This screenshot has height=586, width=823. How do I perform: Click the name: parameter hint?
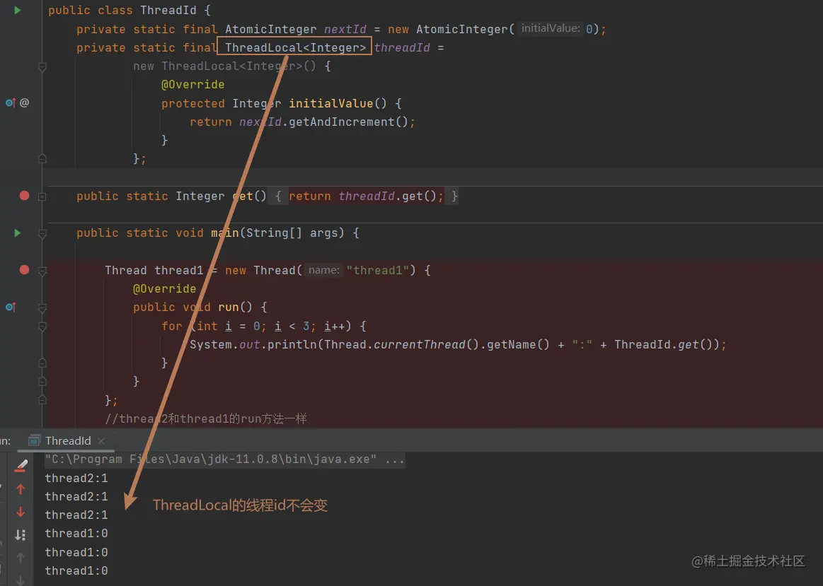[324, 270]
